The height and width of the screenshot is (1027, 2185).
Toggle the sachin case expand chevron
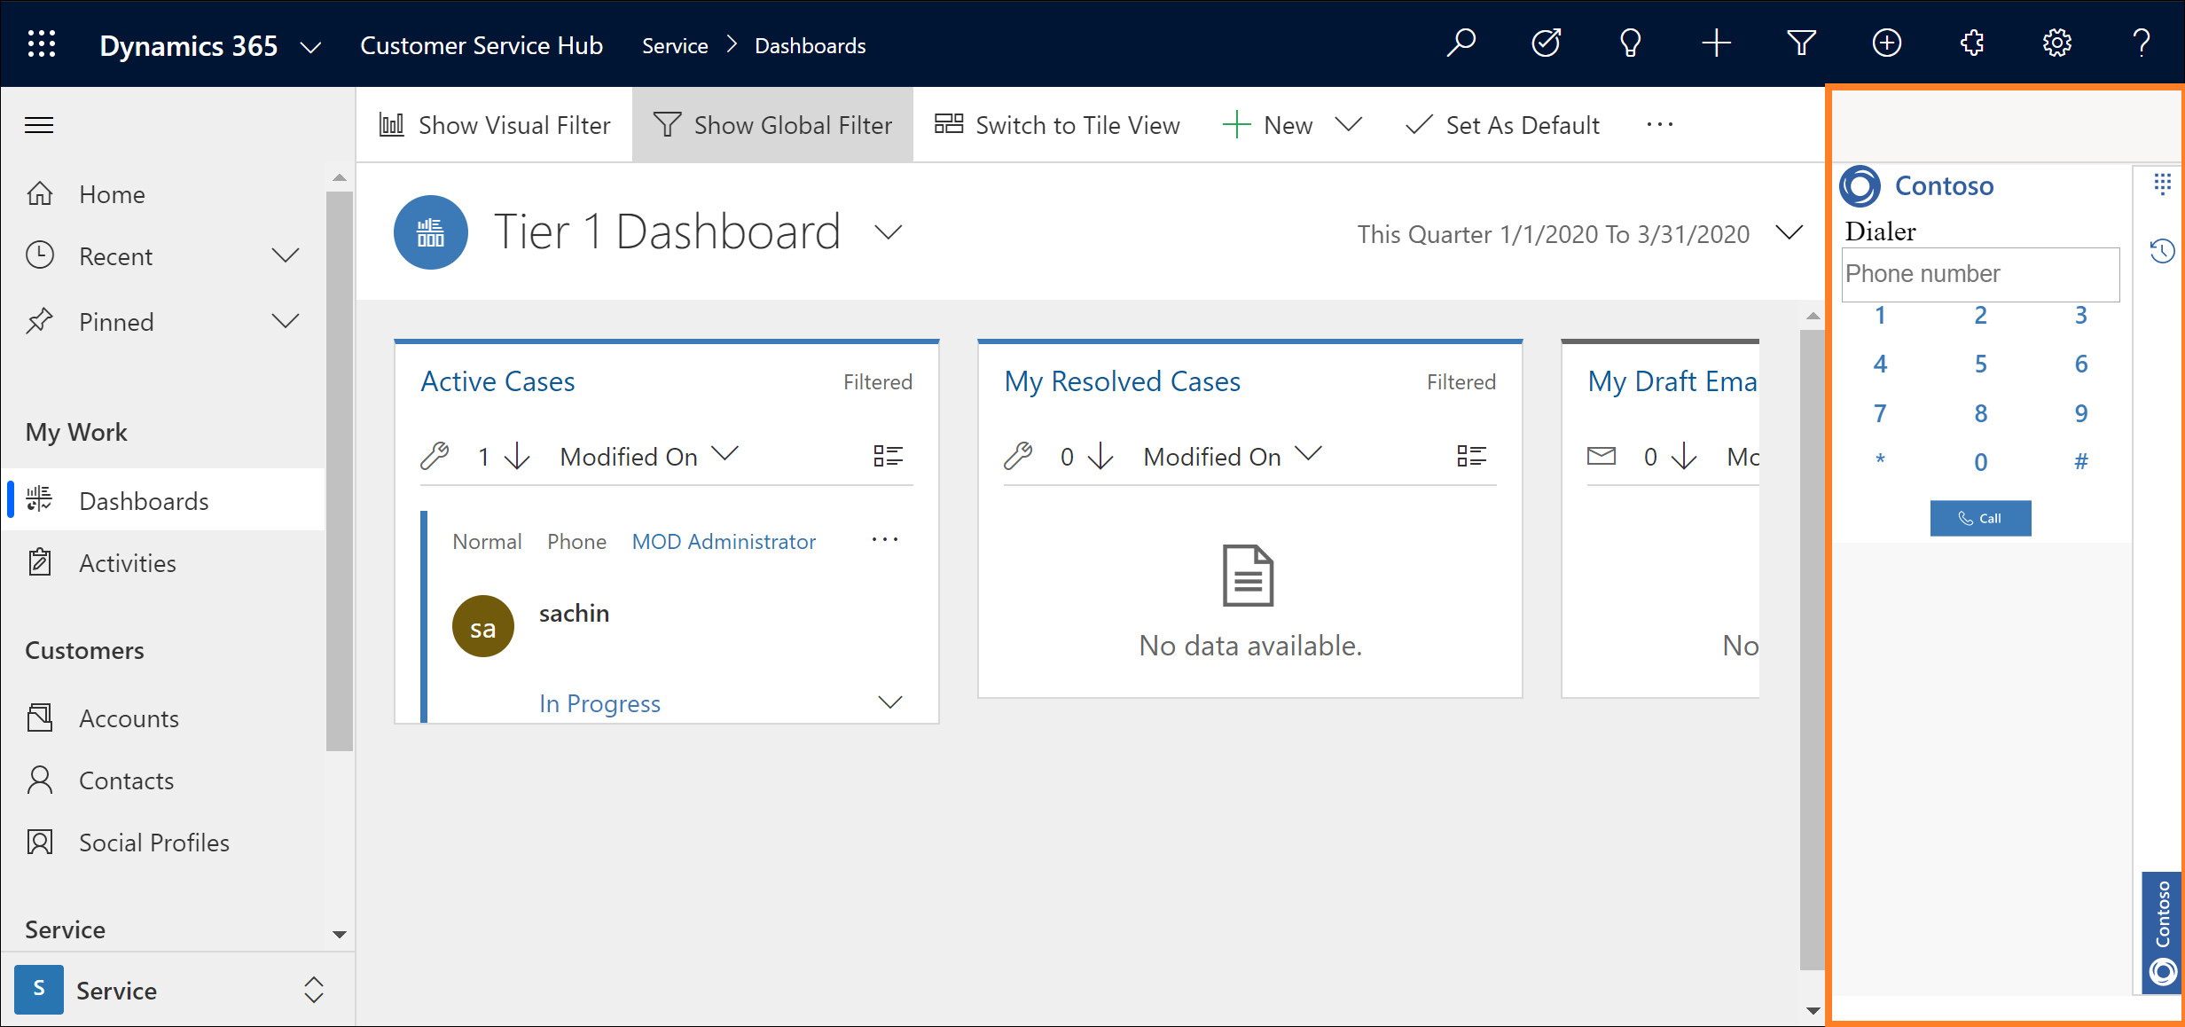889,701
